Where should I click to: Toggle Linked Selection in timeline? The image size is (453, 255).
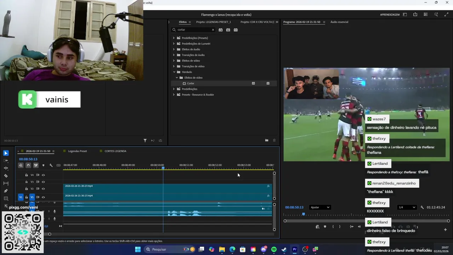(x=36, y=165)
